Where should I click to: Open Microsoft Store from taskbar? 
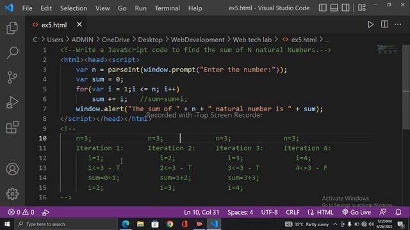tap(155, 224)
